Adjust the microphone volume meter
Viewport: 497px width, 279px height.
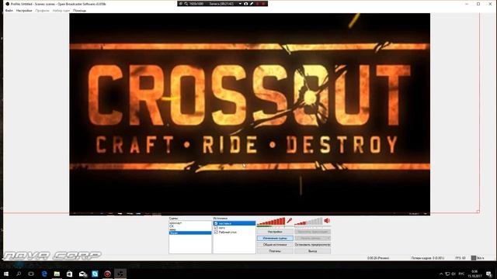[x=271, y=221]
